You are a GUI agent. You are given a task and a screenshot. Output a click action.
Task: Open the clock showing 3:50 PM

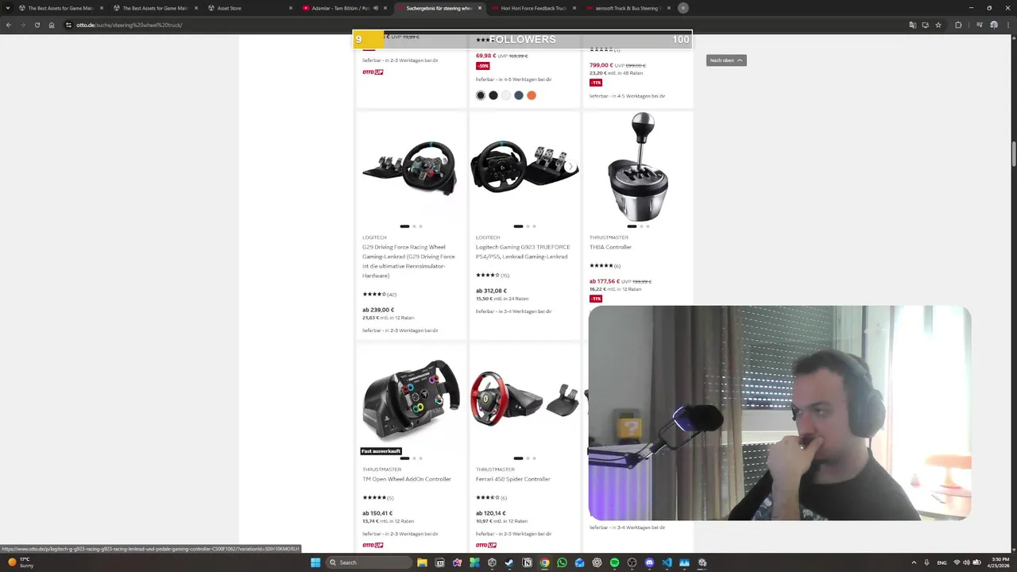click(998, 562)
